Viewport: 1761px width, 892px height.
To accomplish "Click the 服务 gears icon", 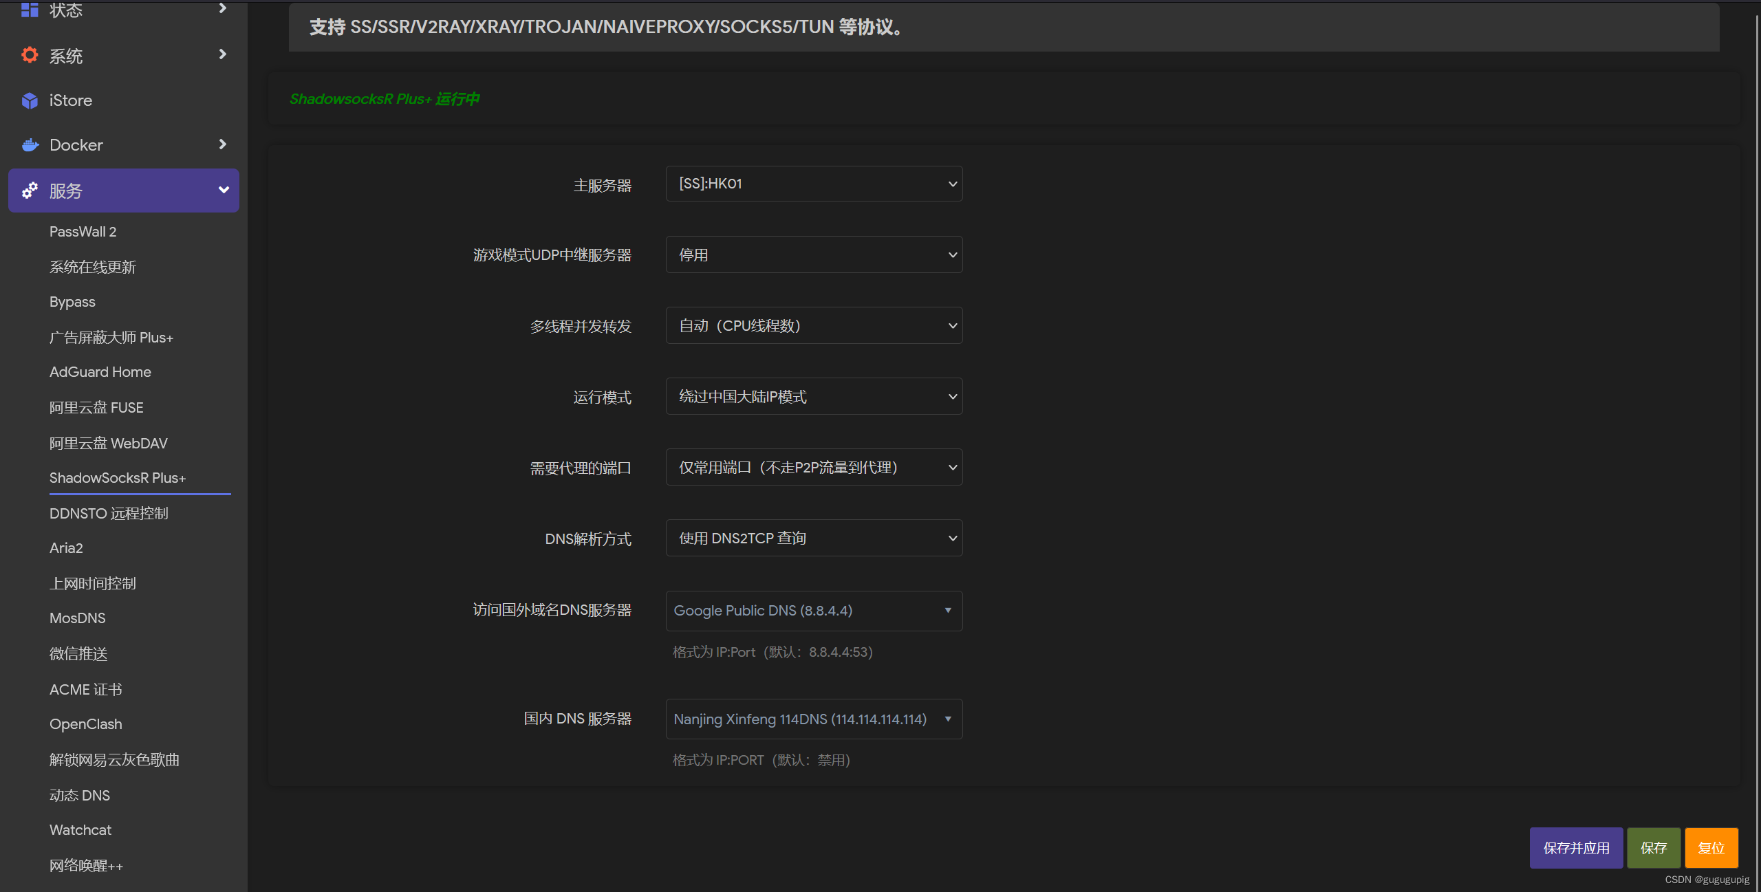I will point(30,191).
